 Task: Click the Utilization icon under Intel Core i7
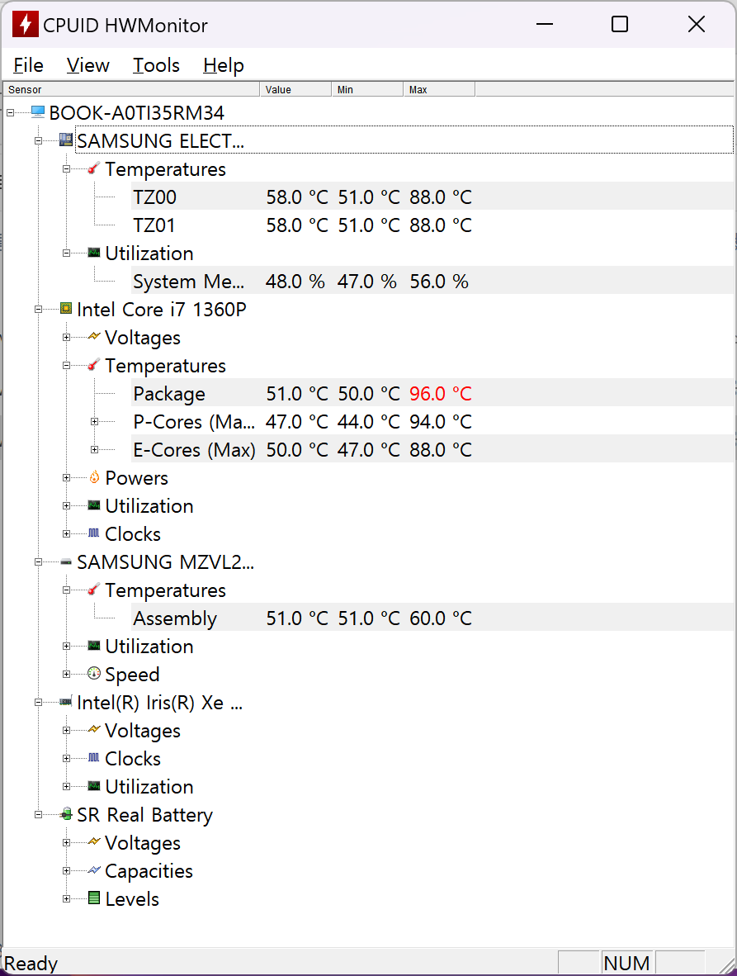click(x=94, y=505)
